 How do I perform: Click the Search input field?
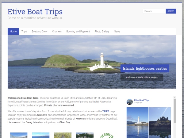154,11
